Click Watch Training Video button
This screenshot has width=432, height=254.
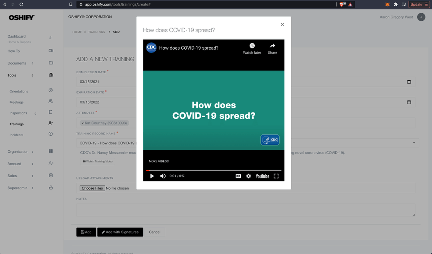[98, 162]
